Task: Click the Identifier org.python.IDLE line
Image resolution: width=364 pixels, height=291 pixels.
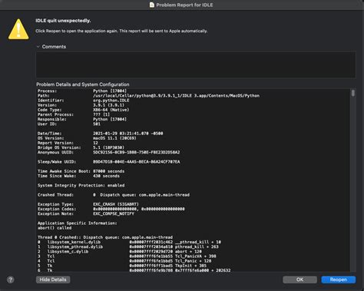Action: [x=83, y=101]
